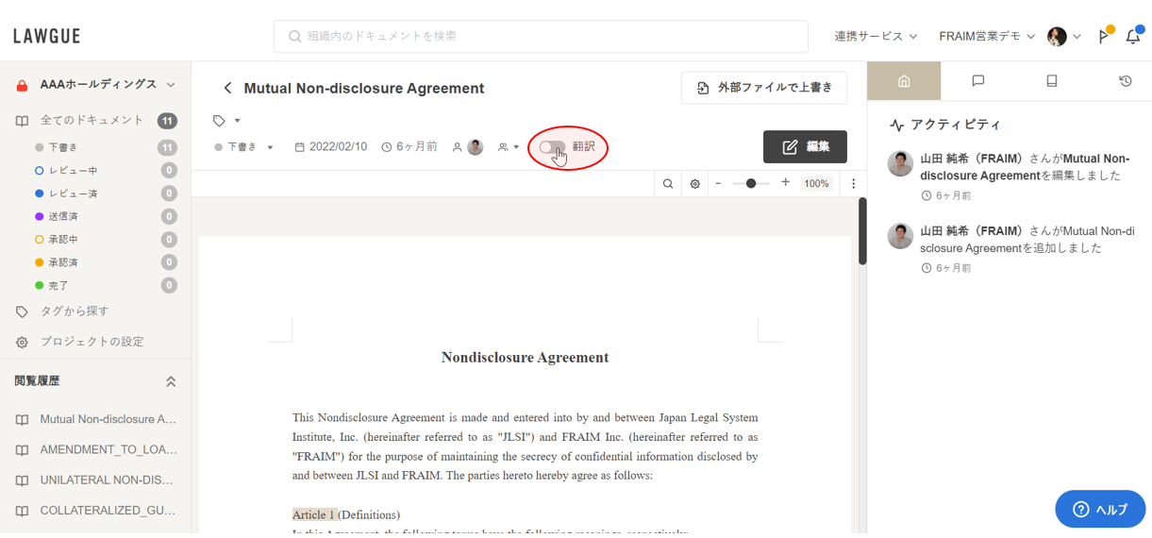Click the zoom in plus icon
Image resolution: width=1152 pixels, height=538 pixels.
[785, 183]
